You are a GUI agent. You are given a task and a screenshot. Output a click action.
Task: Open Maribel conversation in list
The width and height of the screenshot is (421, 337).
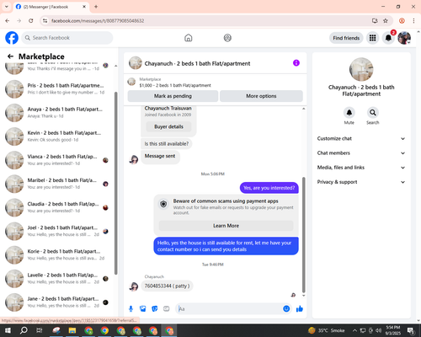57,184
